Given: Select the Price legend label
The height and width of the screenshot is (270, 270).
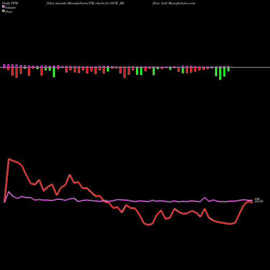Looking at the screenshot, I should [x=9, y=12].
